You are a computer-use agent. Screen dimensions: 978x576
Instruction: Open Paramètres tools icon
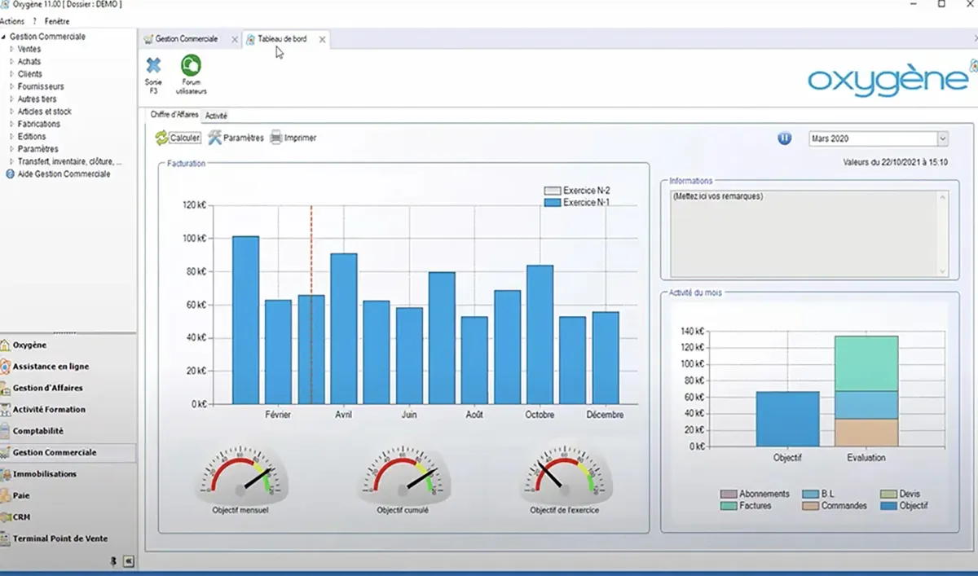[215, 138]
